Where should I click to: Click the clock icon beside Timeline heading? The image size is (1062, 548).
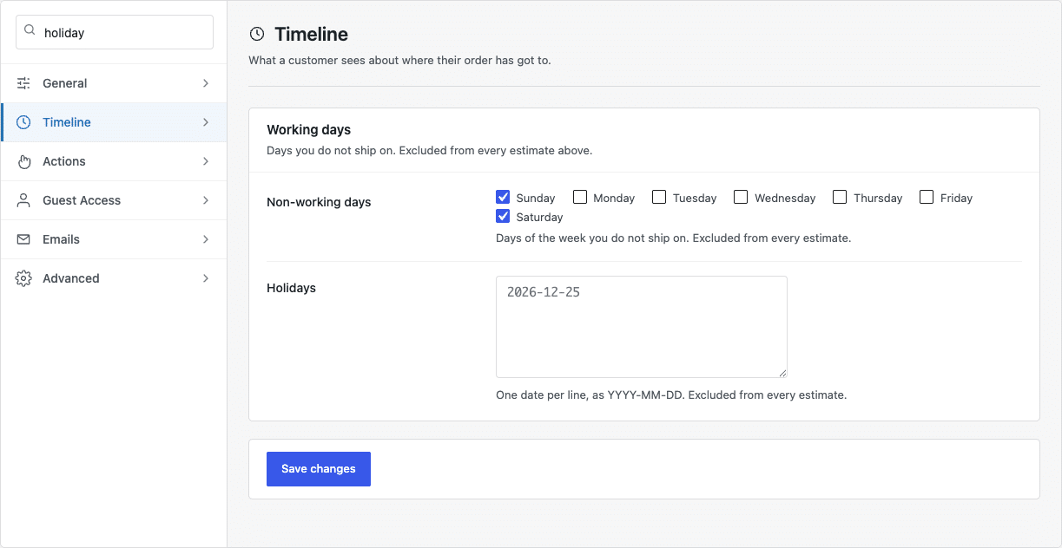(257, 34)
